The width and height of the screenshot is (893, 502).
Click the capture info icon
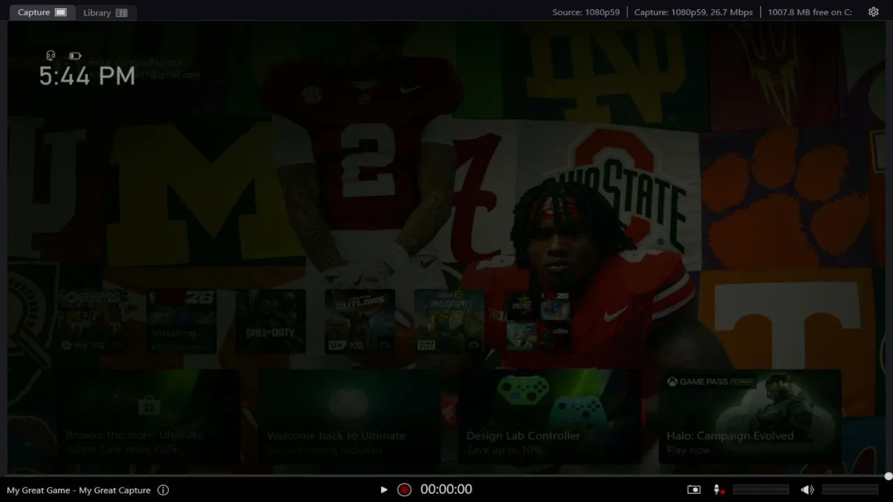pyautogui.click(x=163, y=490)
